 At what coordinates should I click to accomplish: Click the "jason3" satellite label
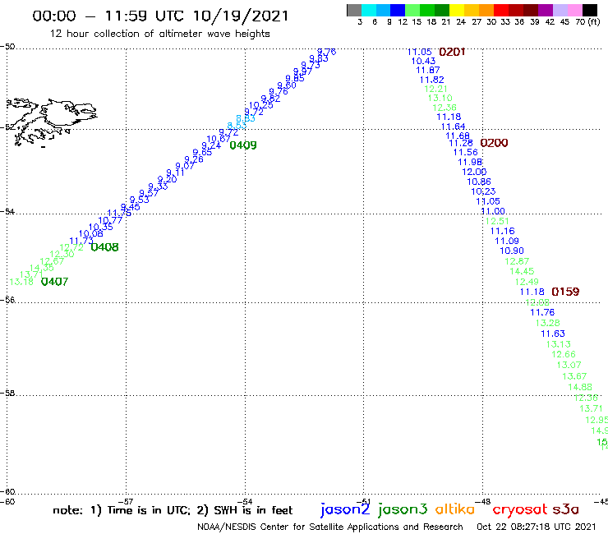point(403,509)
